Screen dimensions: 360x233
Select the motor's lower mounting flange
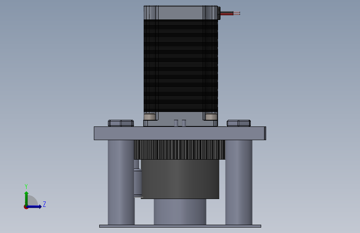(x=181, y=119)
